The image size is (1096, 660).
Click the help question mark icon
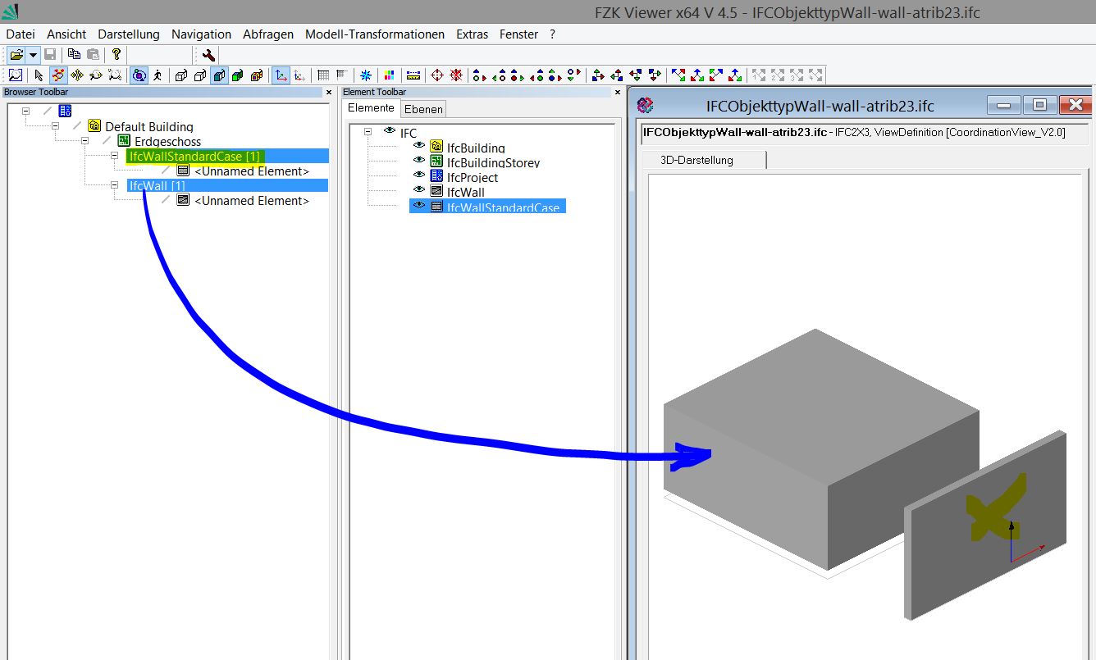[x=116, y=55]
